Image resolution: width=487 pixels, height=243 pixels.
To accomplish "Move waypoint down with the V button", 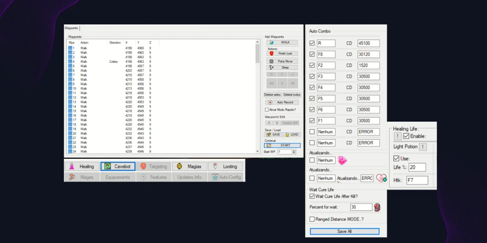I will [277, 123].
